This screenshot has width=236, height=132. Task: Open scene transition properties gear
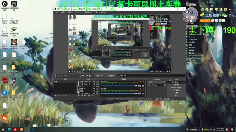click(x=164, y=82)
